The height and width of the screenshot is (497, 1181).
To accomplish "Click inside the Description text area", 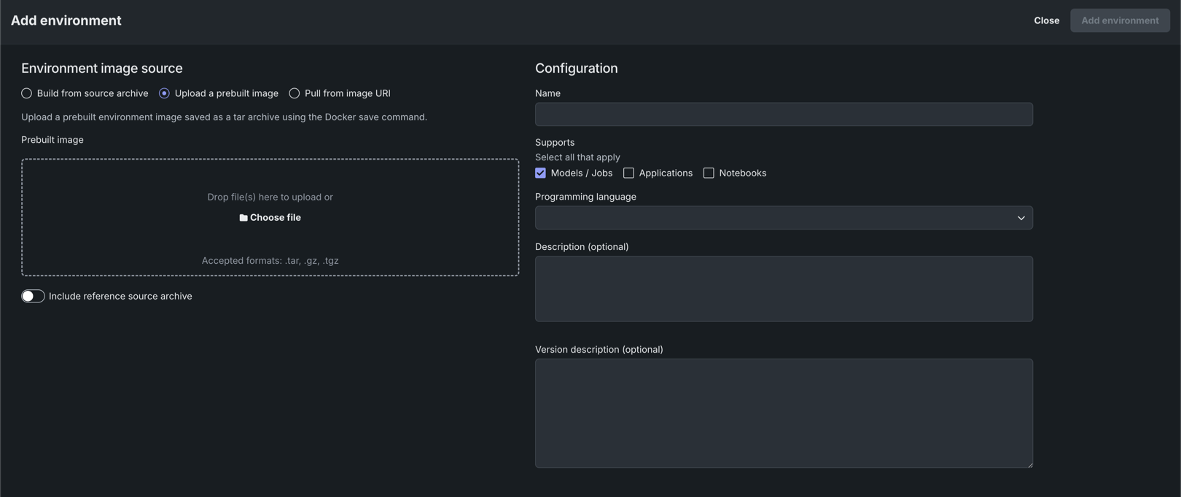I will point(783,289).
